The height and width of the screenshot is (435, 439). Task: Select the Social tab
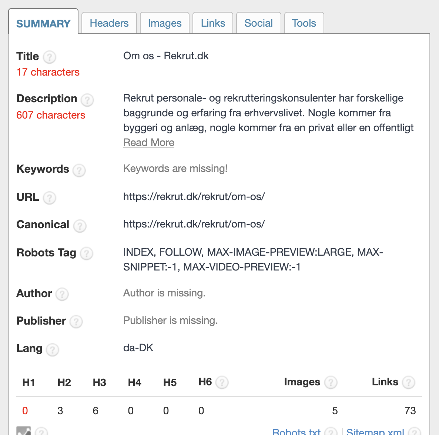pos(258,23)
